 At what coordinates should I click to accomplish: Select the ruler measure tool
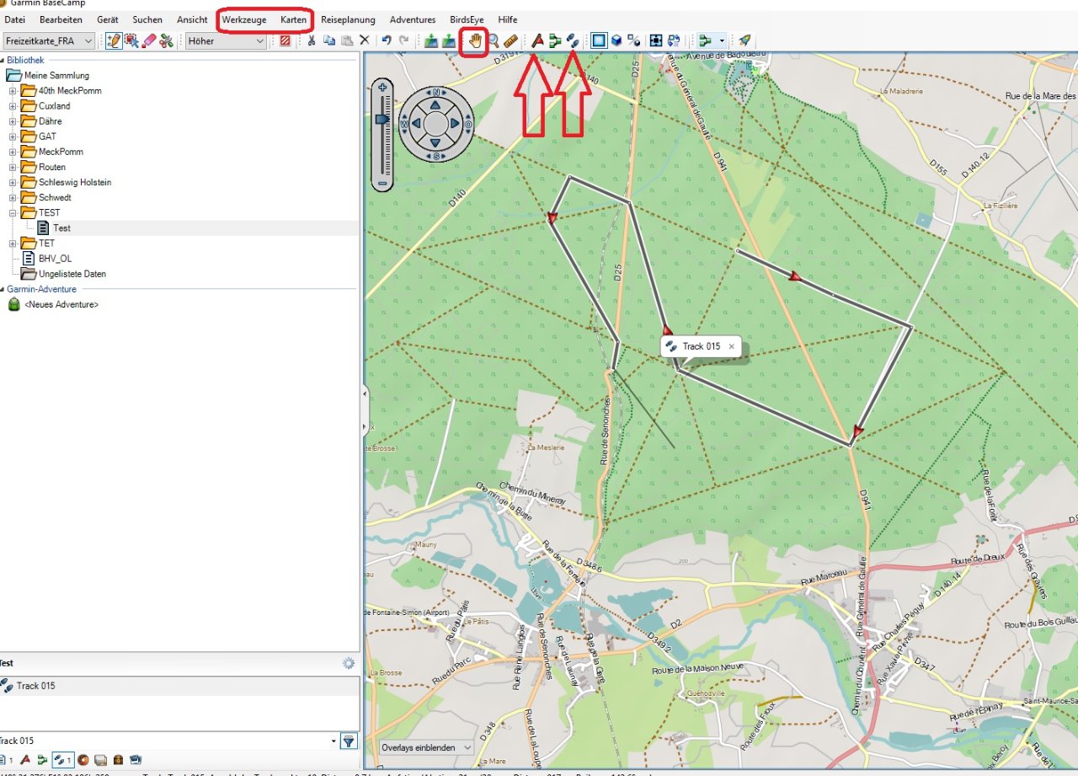511,40
